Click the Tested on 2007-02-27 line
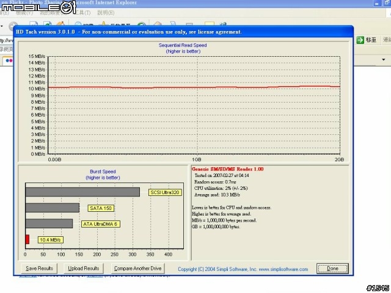This screenshot has height=293, width=391. (221, 175)
